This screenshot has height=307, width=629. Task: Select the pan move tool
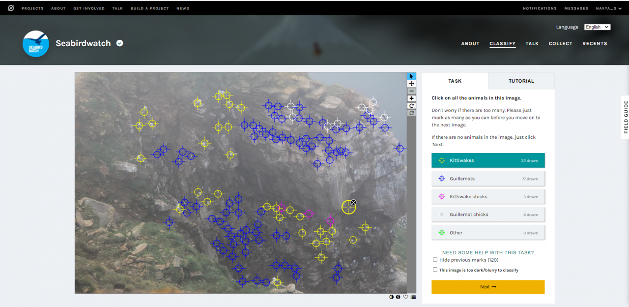tap(411, 84)
